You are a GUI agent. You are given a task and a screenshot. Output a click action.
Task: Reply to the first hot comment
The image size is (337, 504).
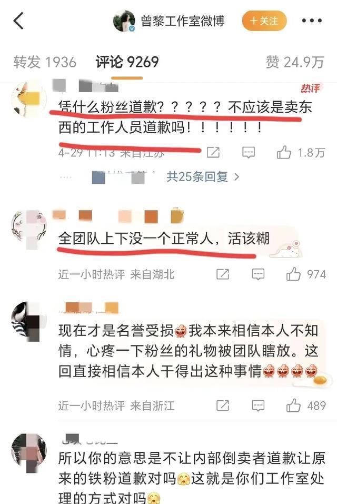249,152
